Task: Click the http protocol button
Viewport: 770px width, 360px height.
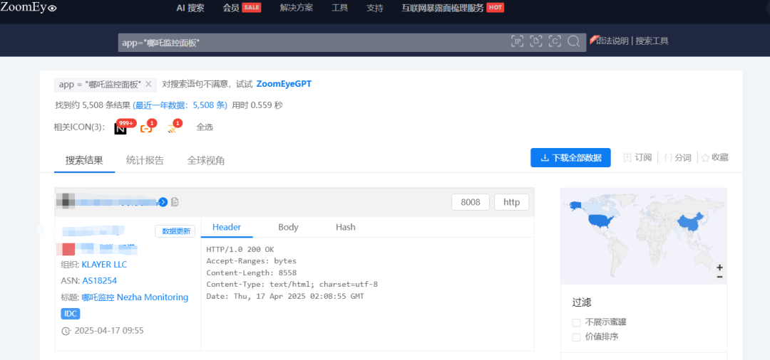Action: pos(512,202)
